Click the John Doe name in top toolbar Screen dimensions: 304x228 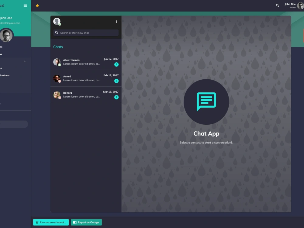(x=290, y=4)
